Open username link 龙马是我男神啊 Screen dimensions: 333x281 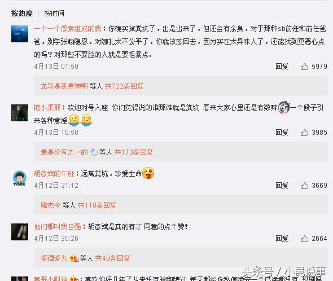(64, 86)
